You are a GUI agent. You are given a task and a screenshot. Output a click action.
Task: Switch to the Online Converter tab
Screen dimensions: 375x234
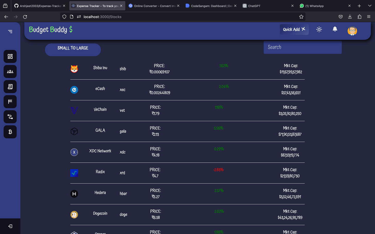[154, 6]
